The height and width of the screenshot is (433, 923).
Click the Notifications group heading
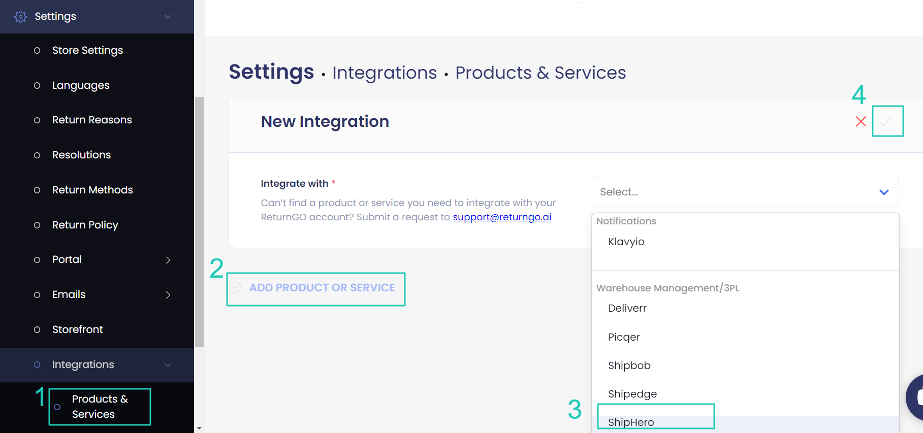point(626,221)
